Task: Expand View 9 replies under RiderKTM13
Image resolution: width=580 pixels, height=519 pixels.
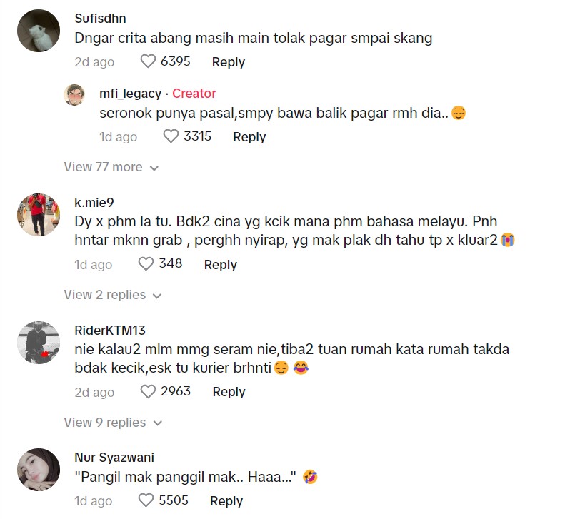Action: 113,423
